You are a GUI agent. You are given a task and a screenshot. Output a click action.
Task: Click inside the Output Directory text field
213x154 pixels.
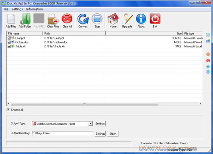click(x=62, y=133)
